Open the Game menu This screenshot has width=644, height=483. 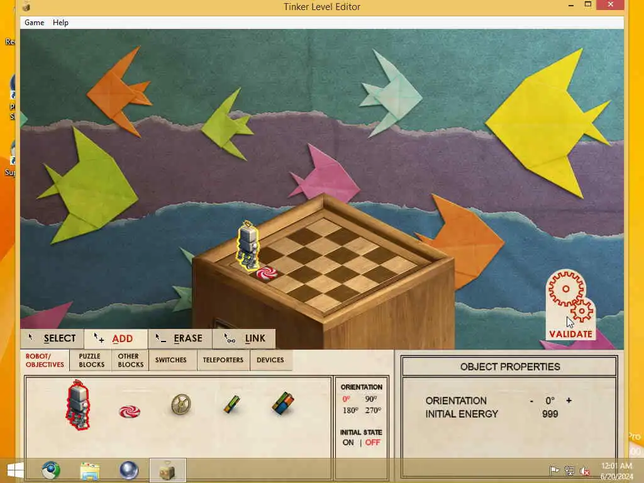(34, 23)
